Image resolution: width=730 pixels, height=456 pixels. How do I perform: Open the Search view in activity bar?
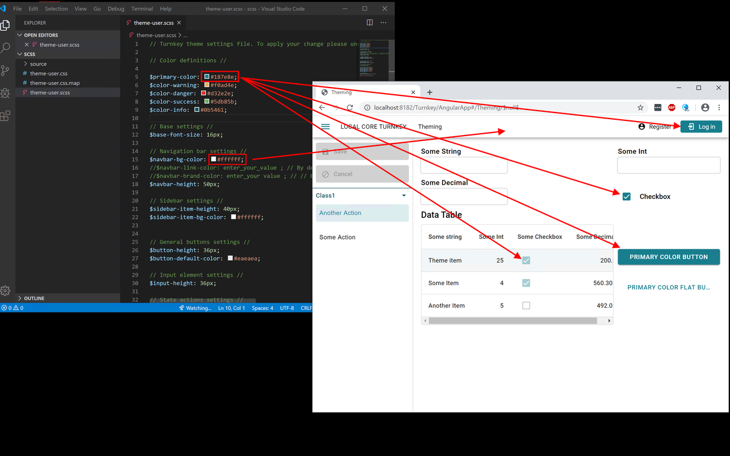5,47
